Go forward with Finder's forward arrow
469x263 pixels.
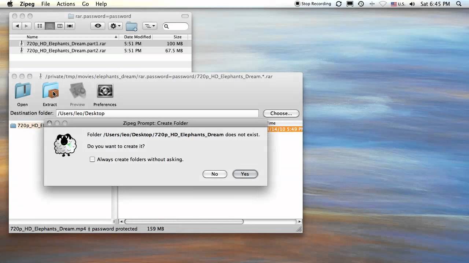(26, 26)
